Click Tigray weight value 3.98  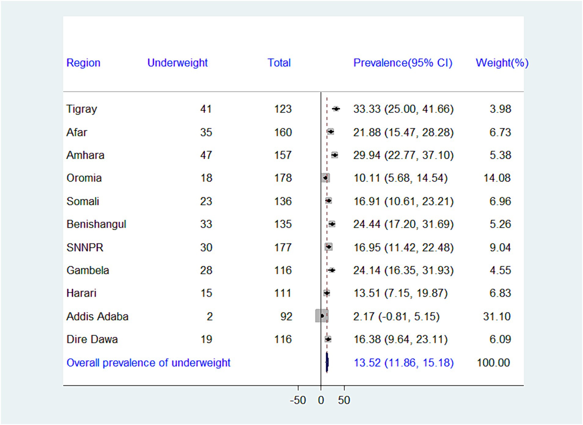click(500, 109)
